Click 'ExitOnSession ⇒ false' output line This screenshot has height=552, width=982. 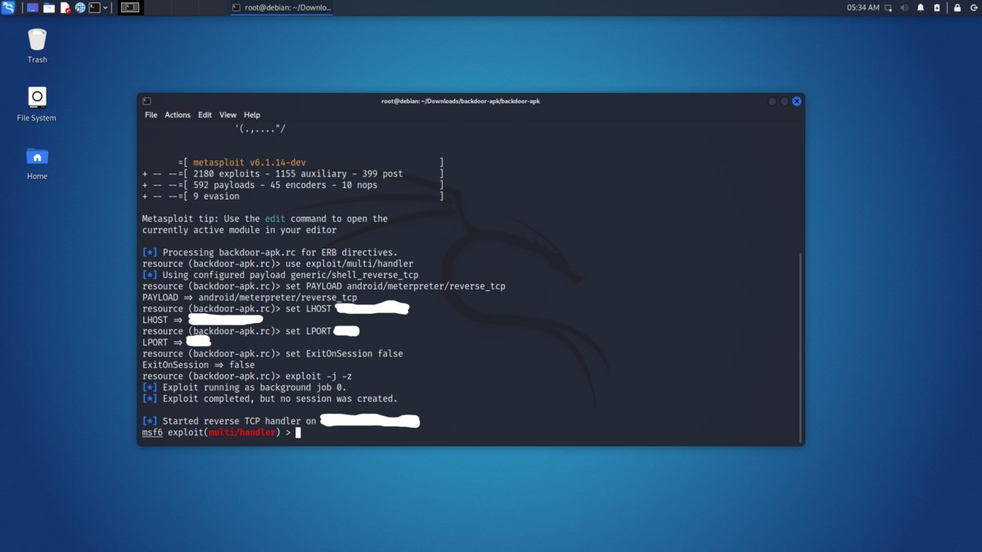tap(198, 366)
